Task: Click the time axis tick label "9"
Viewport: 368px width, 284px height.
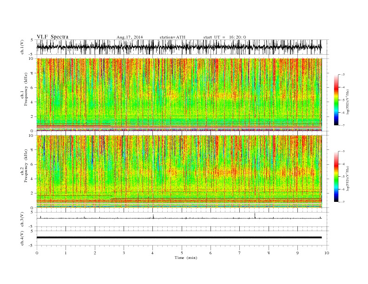Action: click(x=297, y=253)
